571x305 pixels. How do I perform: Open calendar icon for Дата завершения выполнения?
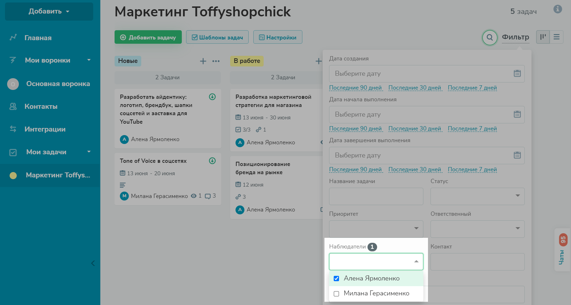pyautogui.click(x=517, y=155)
